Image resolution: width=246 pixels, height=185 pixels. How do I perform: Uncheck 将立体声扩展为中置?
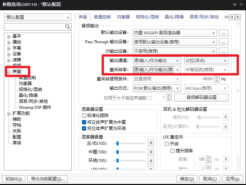(x=84, y=122)
